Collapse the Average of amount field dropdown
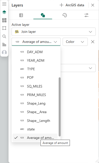This screenshot has width=99, height=163. pos(36,42)
